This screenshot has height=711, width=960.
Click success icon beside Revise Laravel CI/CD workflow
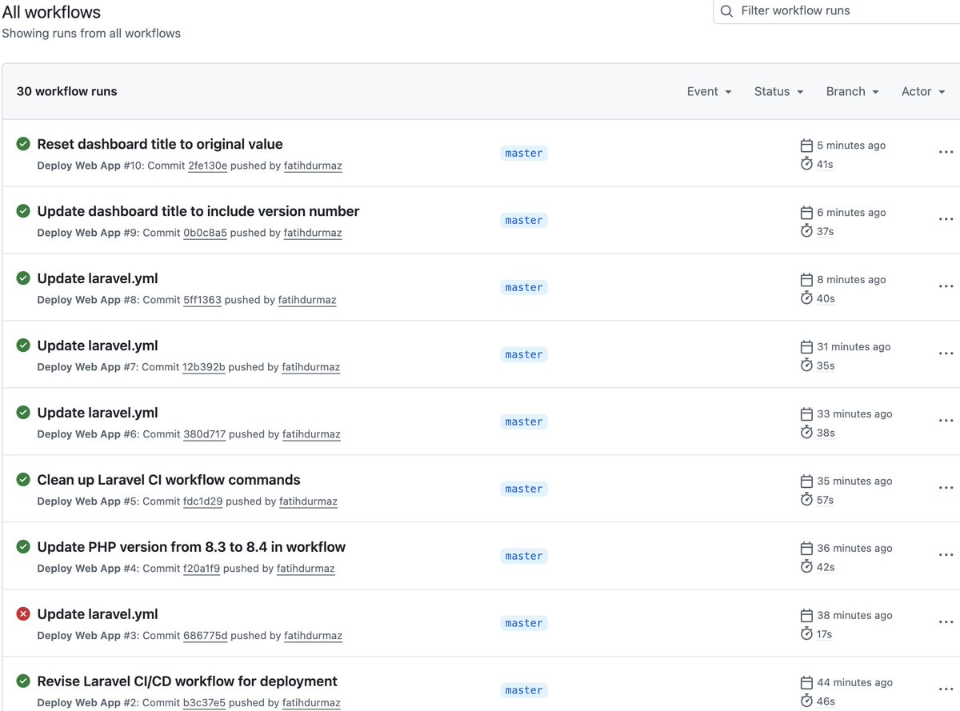pos(23,681)
